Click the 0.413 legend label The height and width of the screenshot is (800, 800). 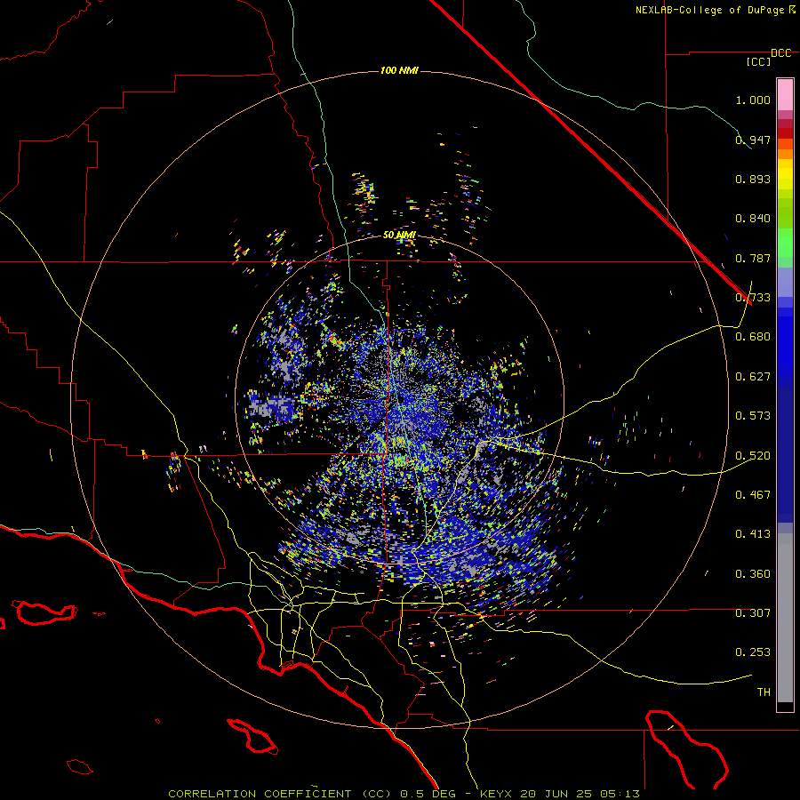[x=753, y=534]
